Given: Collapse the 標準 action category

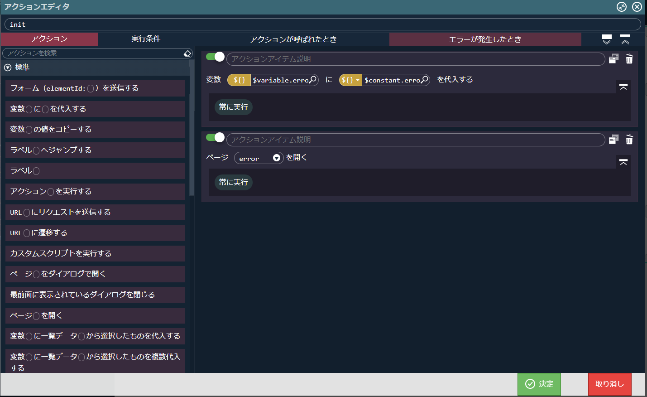Looking at the screenshot, I should click(x=8, y=68).
